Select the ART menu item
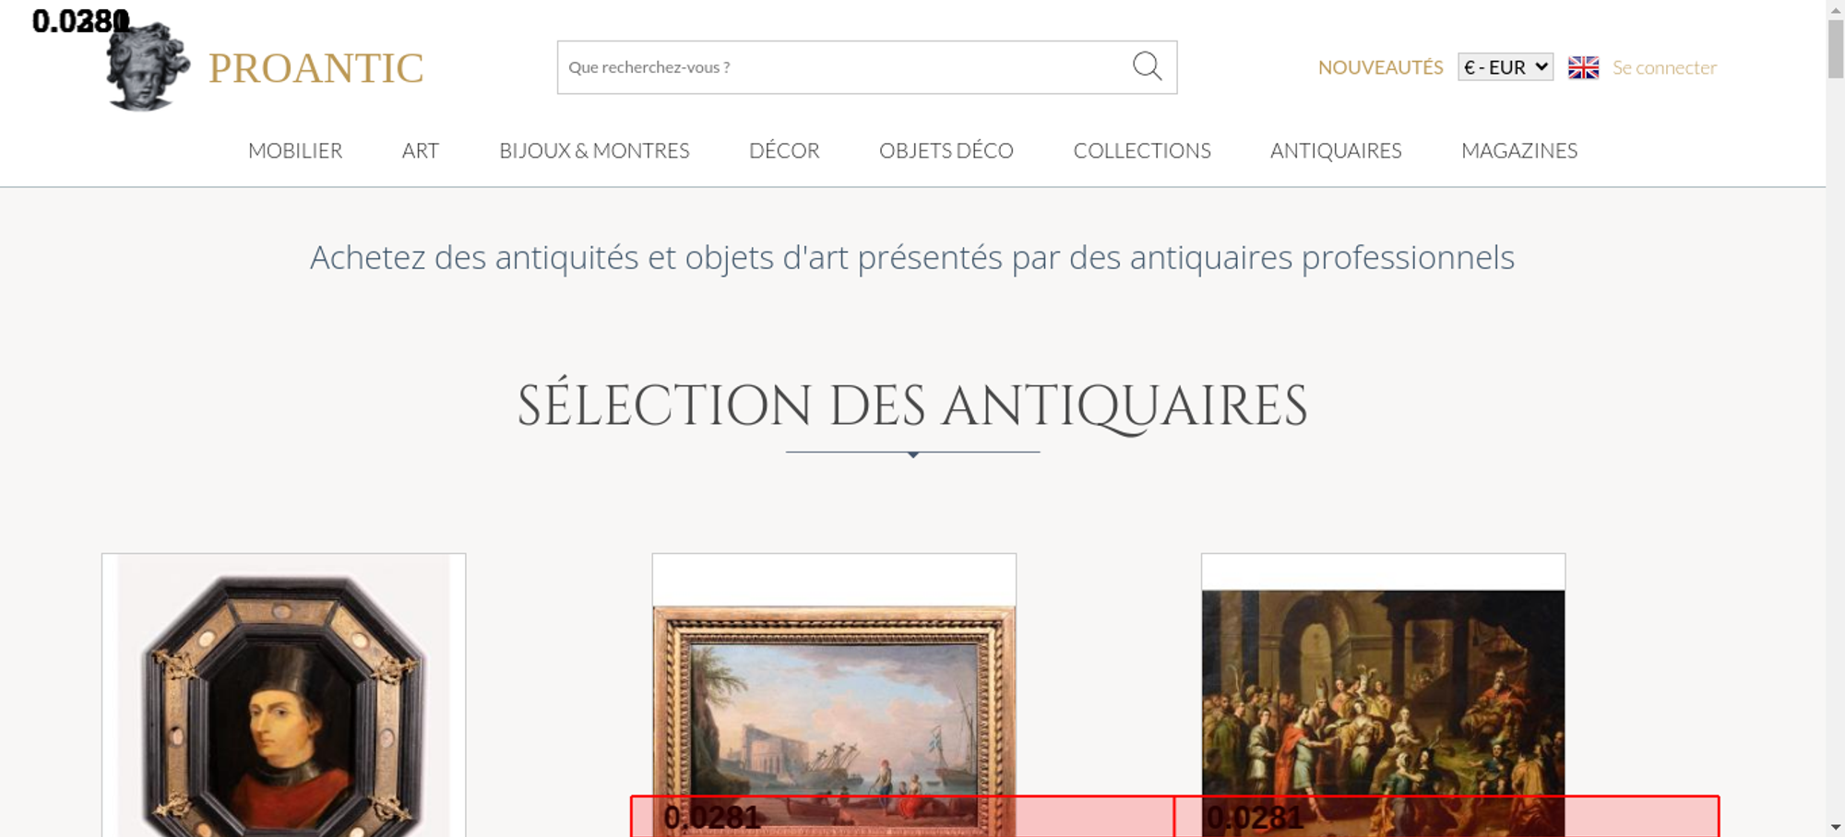This screenshot has width=1845, height=837. coord(421,150)
